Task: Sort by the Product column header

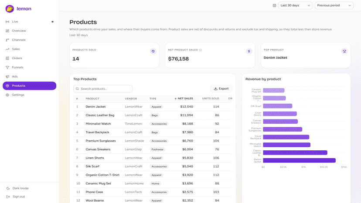Action: [92, 99]
